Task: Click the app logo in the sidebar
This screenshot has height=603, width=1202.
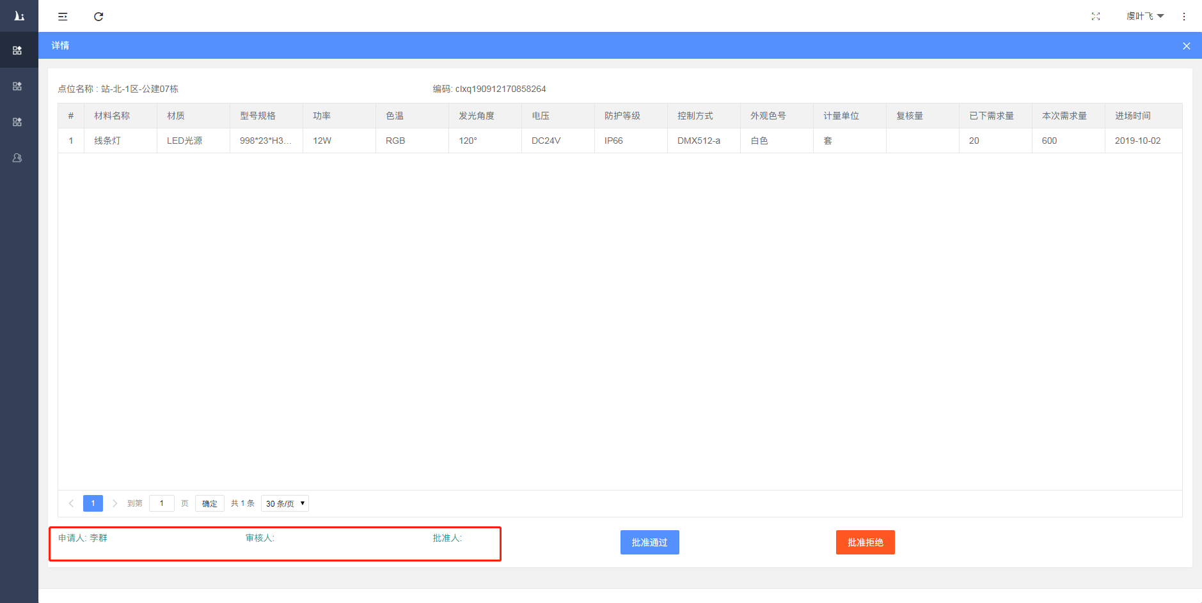Action: pyautogui.click(x=19, y=16)
